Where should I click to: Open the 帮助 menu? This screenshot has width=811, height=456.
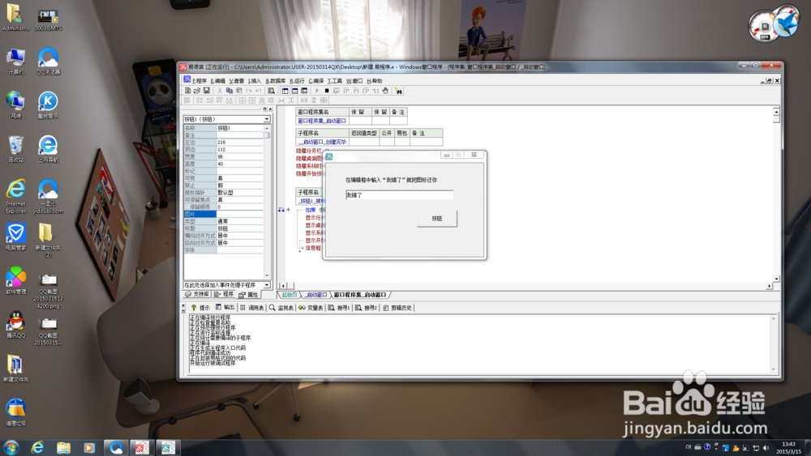[375, 80]
